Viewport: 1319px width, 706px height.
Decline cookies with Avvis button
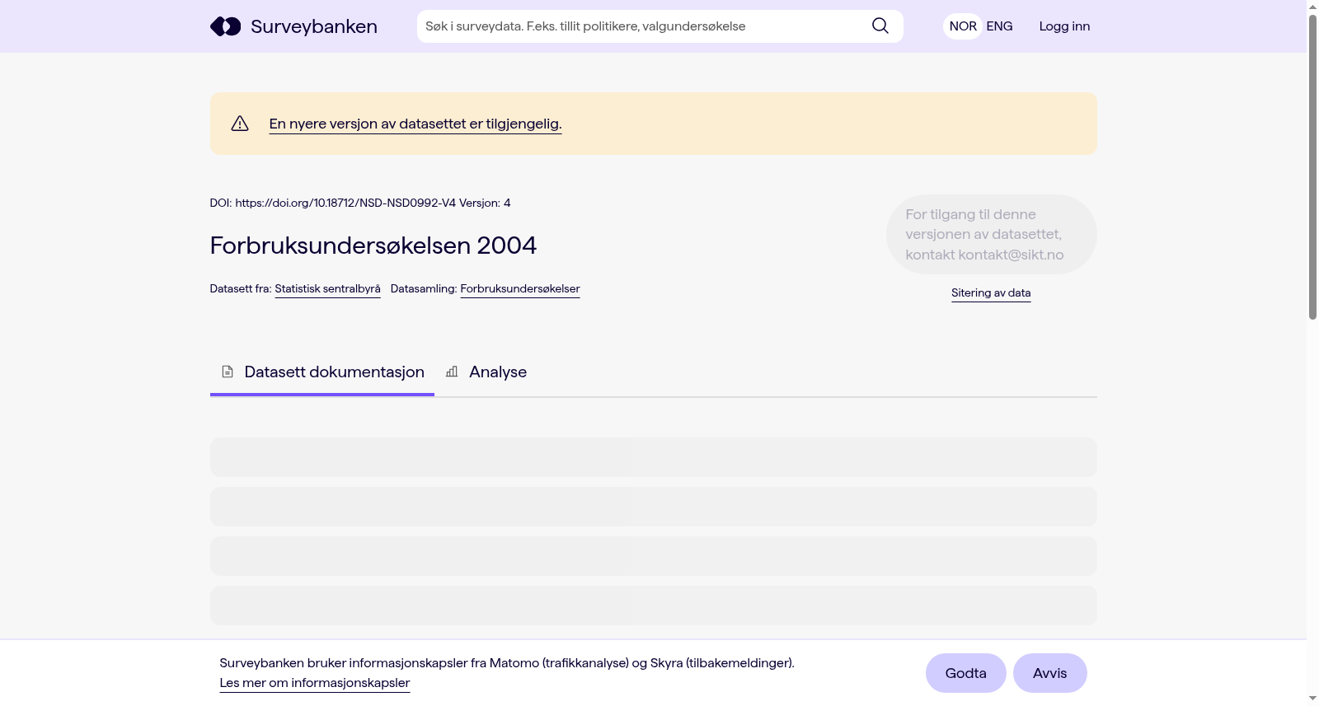1050,673
